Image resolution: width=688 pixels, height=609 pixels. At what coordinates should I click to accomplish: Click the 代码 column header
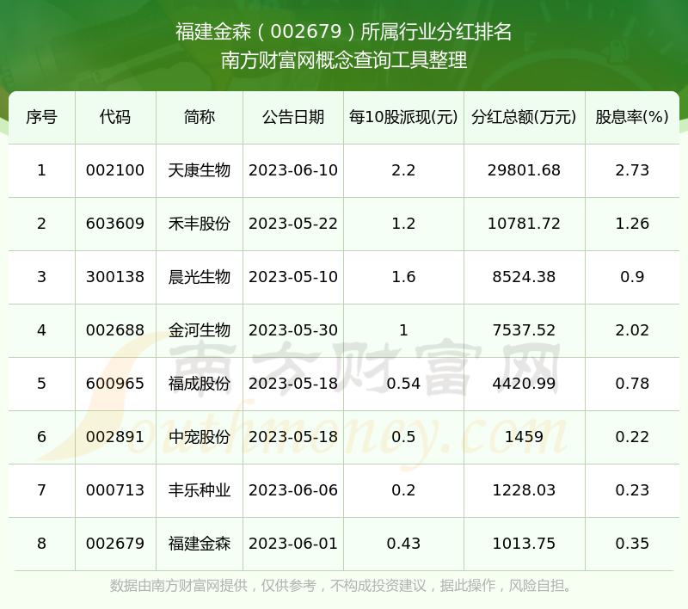(x=115, y=117)
